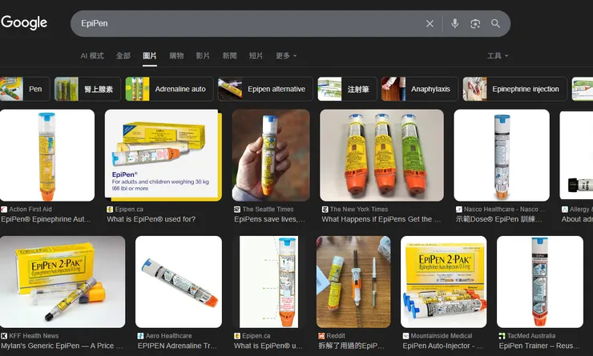Switch to 影片 tab
The height and width of the screenshot is (356, 593).
pos(203,56)
